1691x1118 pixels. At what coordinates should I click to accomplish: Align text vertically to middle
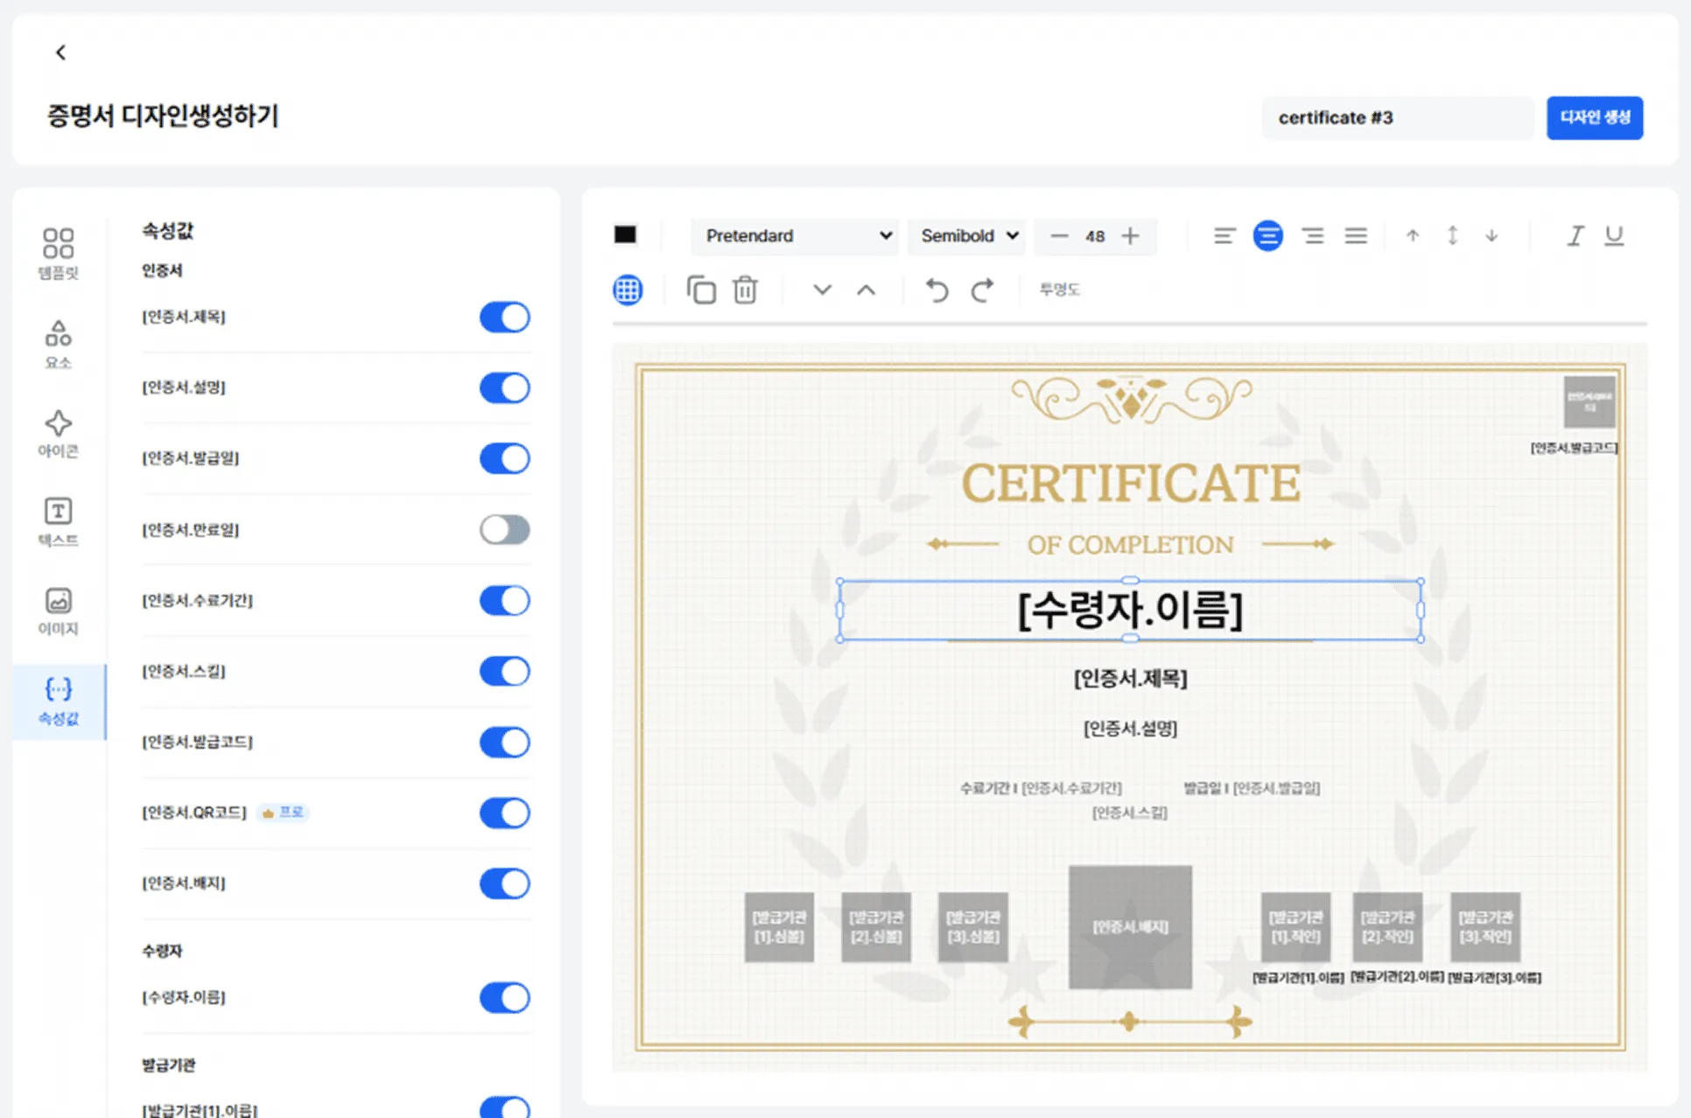point(1452,236)
